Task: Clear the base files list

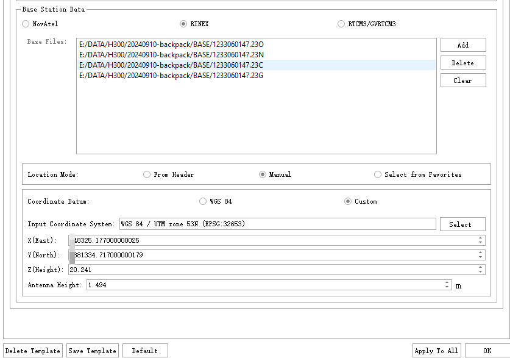Action: (x=463, y=81)
